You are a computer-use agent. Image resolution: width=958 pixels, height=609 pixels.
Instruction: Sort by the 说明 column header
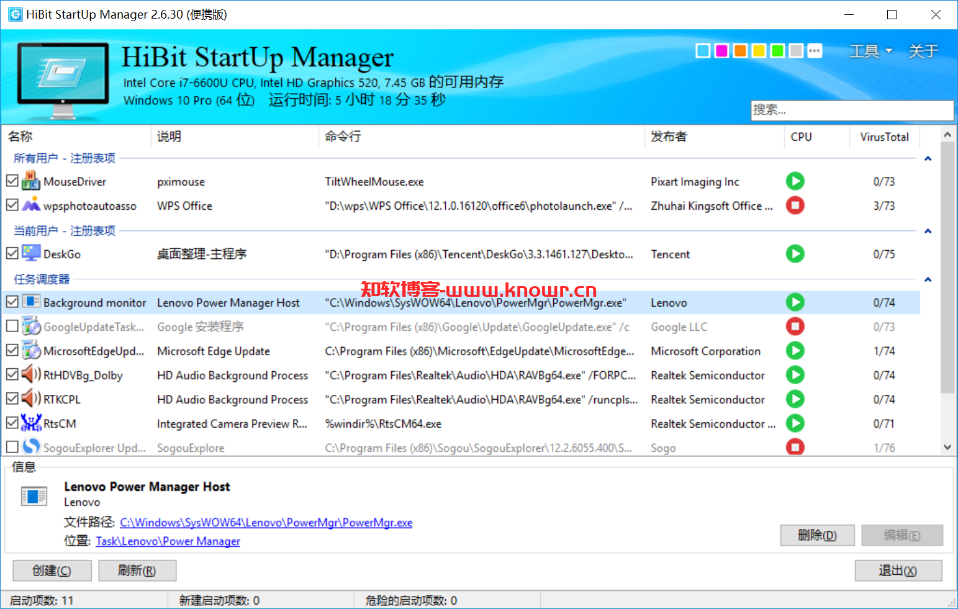point(235,137)
